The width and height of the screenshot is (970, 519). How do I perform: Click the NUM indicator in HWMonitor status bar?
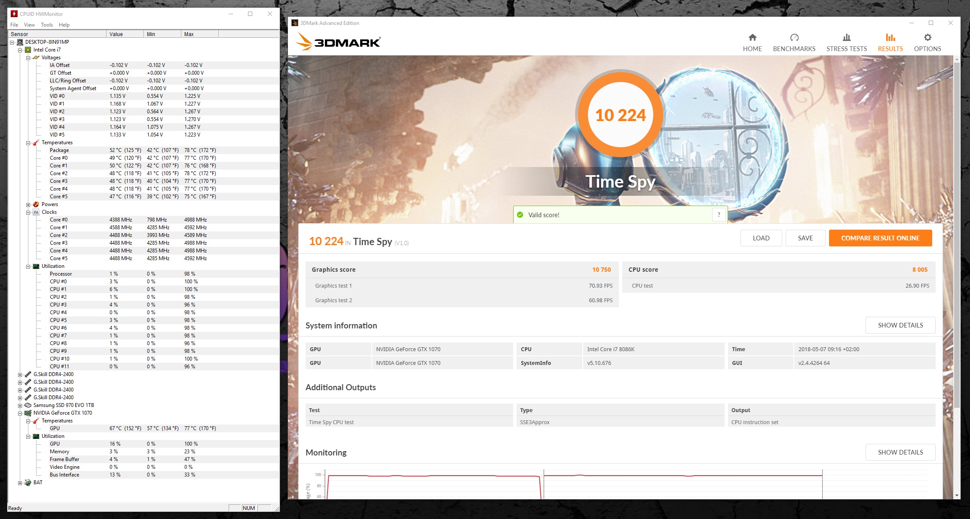point(249,508)
